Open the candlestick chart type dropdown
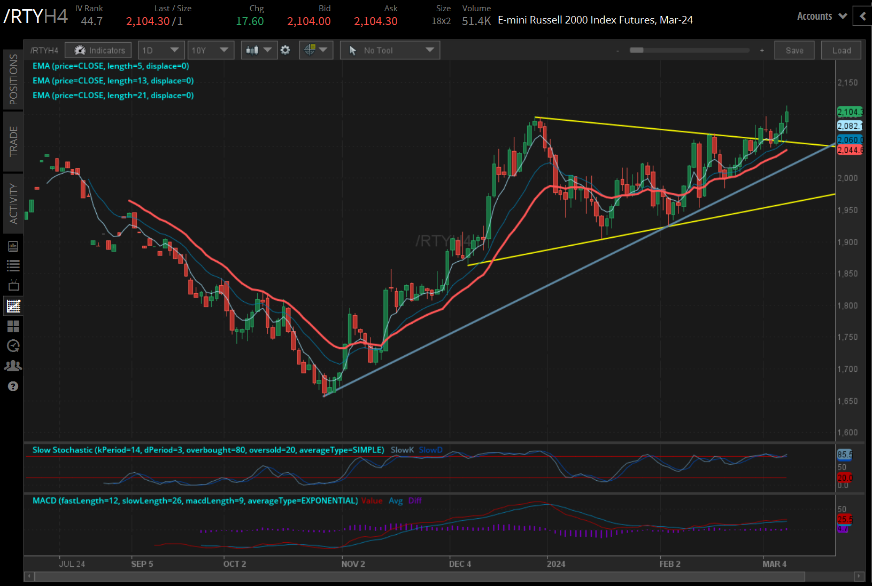The width and height of the screenshot is (872, 586). [x=259, y=50]
